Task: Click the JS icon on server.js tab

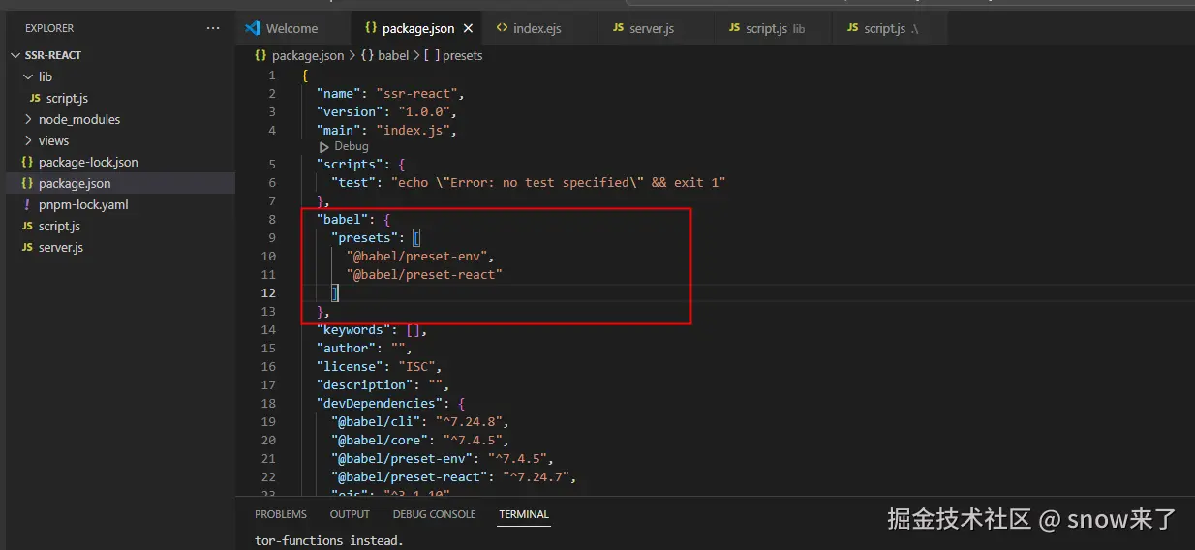Action: coord(618,29)
